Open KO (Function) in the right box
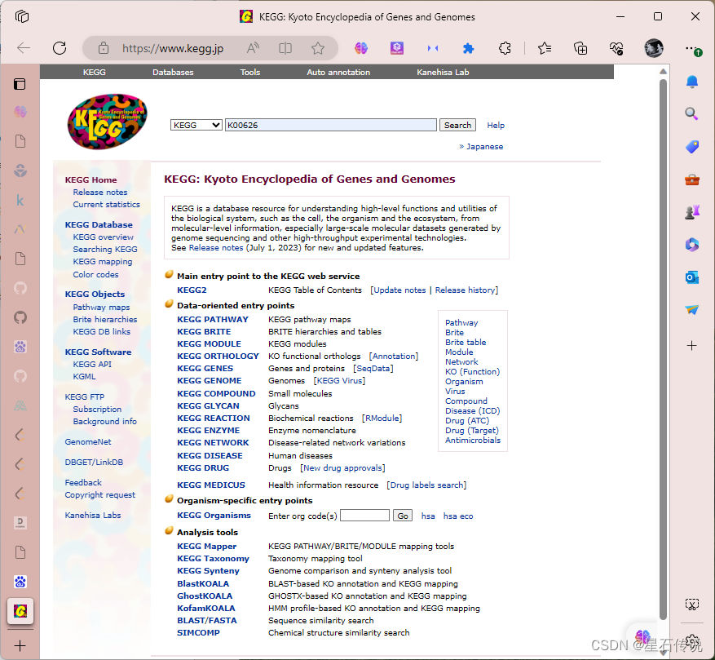 [x=472, y=372]
